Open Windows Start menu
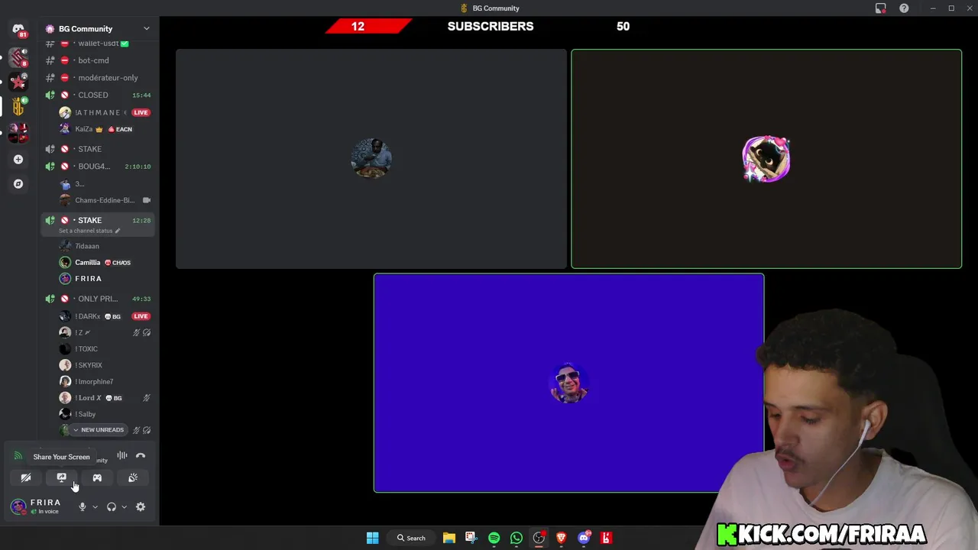978x550 pixels. [372, 538]
